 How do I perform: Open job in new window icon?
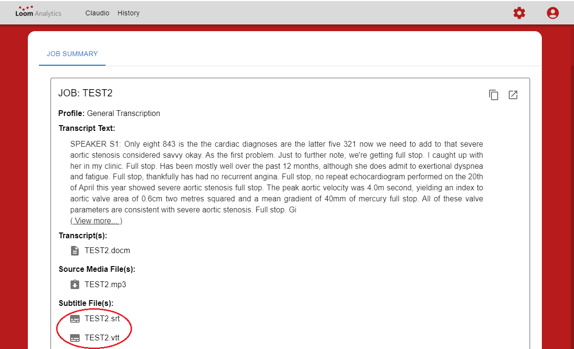(513, 95)
